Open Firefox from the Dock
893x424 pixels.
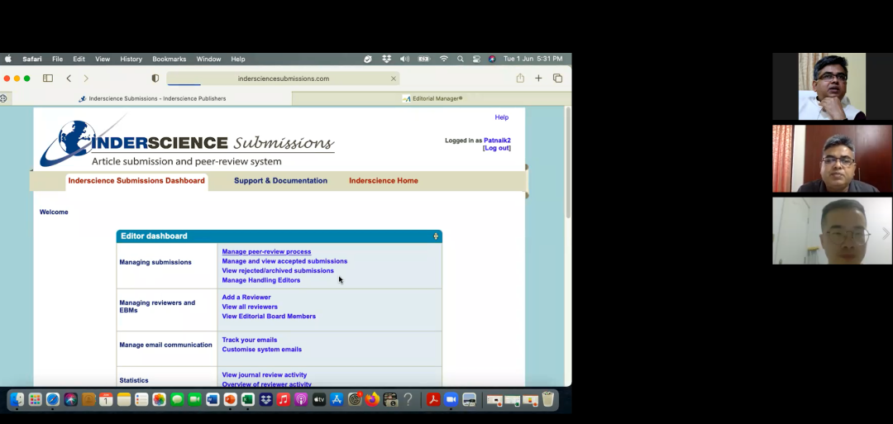372,399
